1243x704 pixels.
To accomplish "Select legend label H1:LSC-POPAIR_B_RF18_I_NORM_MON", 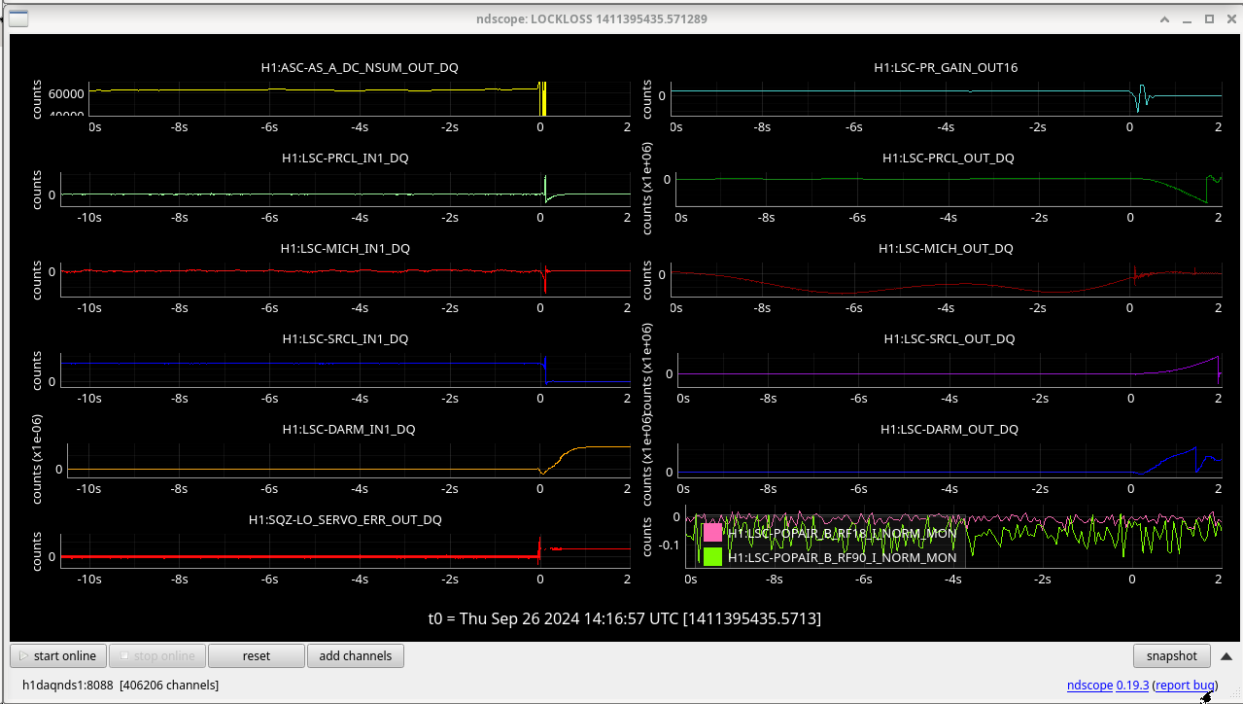I will click(842, 533).
